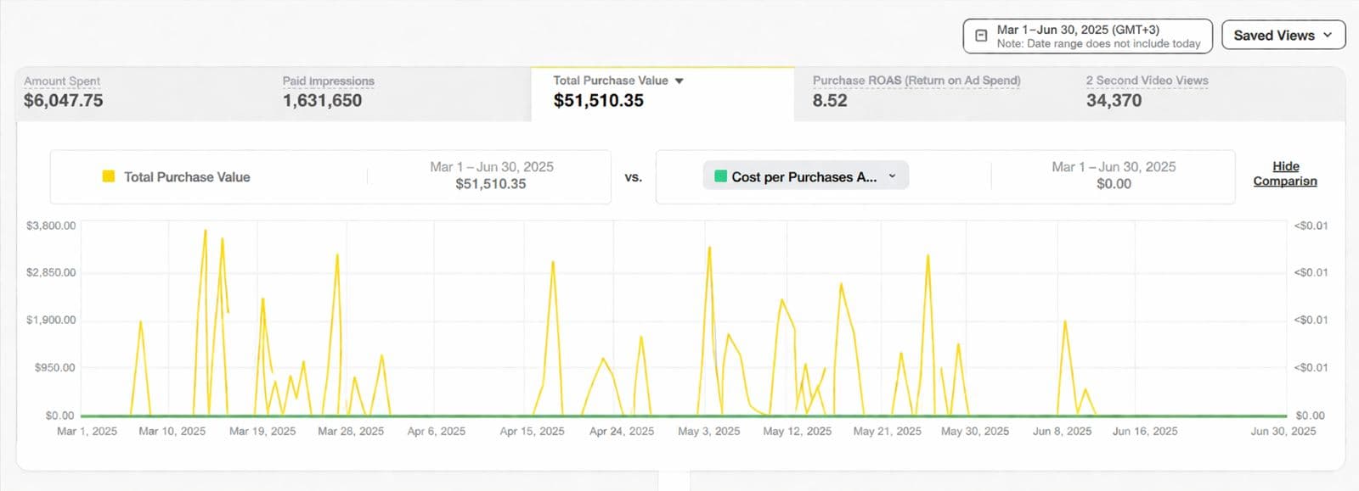The height and width of the screenshot is (491, 1359).
Task: Click the green Cost per Purchases swatch
Action: pos(720,176)
